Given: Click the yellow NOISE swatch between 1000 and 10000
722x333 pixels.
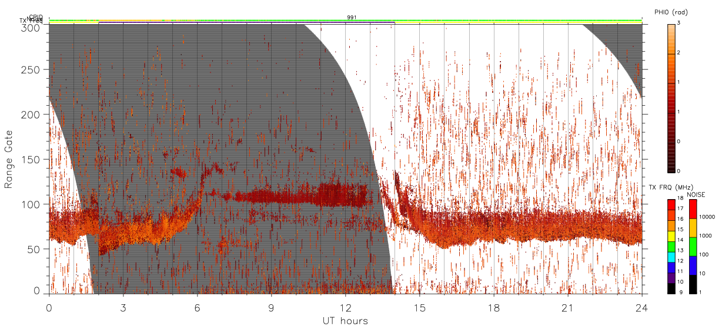Looking at the screenshot, I should click(692, 228).
